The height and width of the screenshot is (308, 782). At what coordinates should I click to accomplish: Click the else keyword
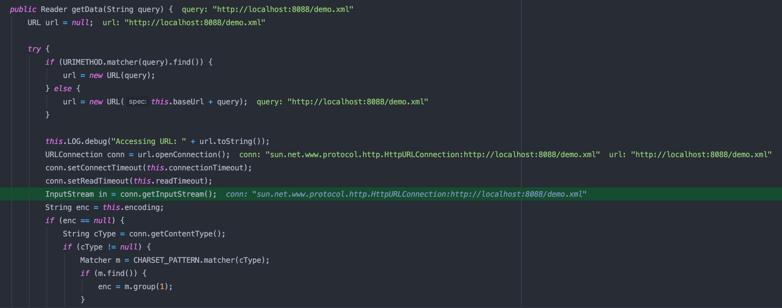(x=63, y=89)
